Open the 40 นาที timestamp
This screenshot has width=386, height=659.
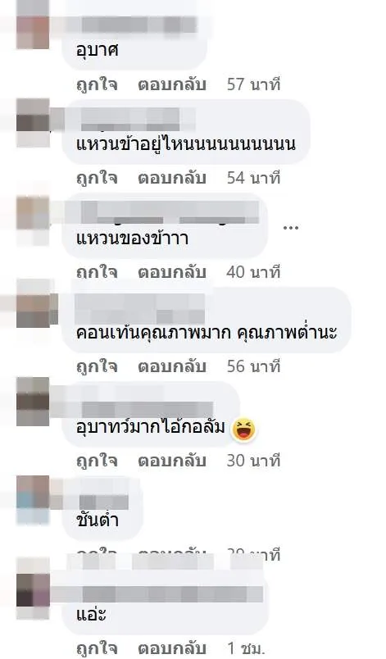tap(253, 272)
